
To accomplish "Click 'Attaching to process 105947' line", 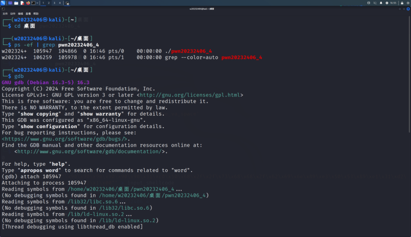I will tap(44, 183).
